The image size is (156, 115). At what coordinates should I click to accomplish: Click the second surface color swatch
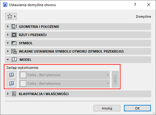click(23, 83)
